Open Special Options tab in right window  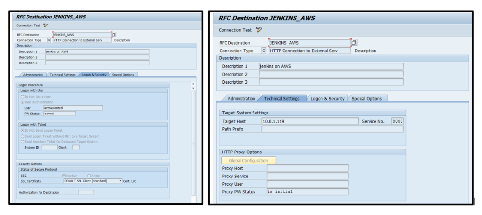click(x=367, y=99)
